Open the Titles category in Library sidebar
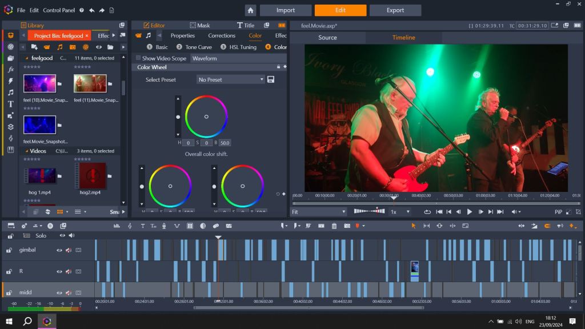 coord(10,104)
